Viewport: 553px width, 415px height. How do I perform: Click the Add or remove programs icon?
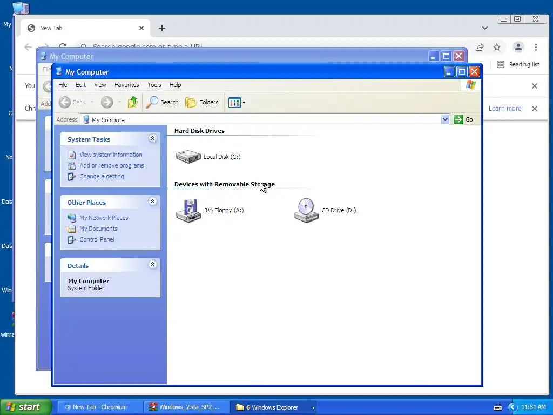[72, 165]
